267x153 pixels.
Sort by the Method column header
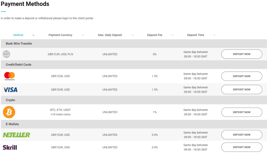tap(18, 35)
